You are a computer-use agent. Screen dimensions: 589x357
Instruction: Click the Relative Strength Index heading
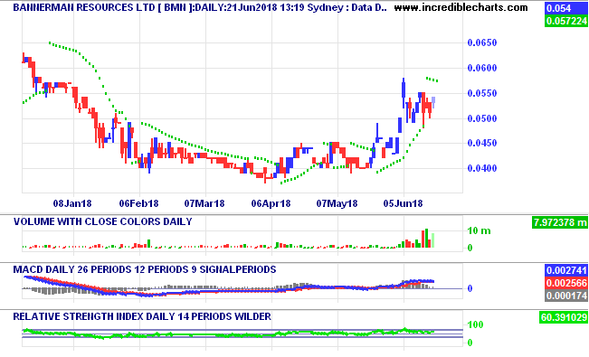coord(142,316)
